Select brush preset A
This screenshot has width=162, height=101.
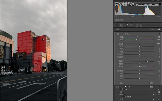125,87
